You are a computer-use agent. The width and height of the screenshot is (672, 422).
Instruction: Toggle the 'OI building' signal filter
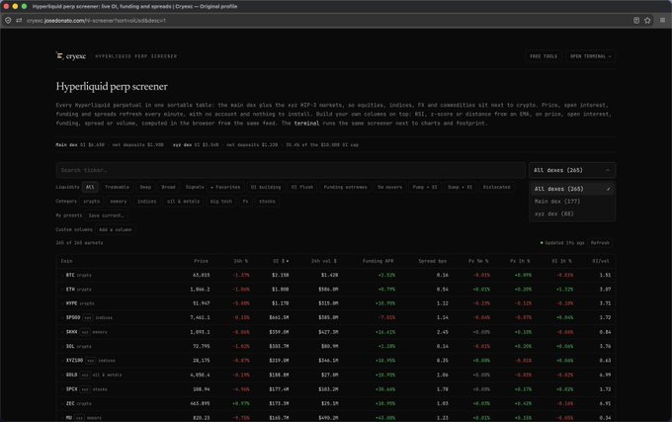pyautogui.click(x=266, y=187)
